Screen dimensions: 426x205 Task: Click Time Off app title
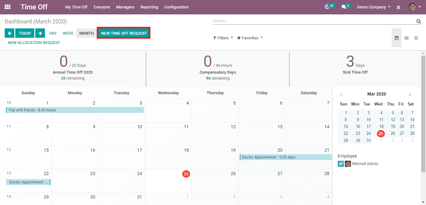point(34,7)
